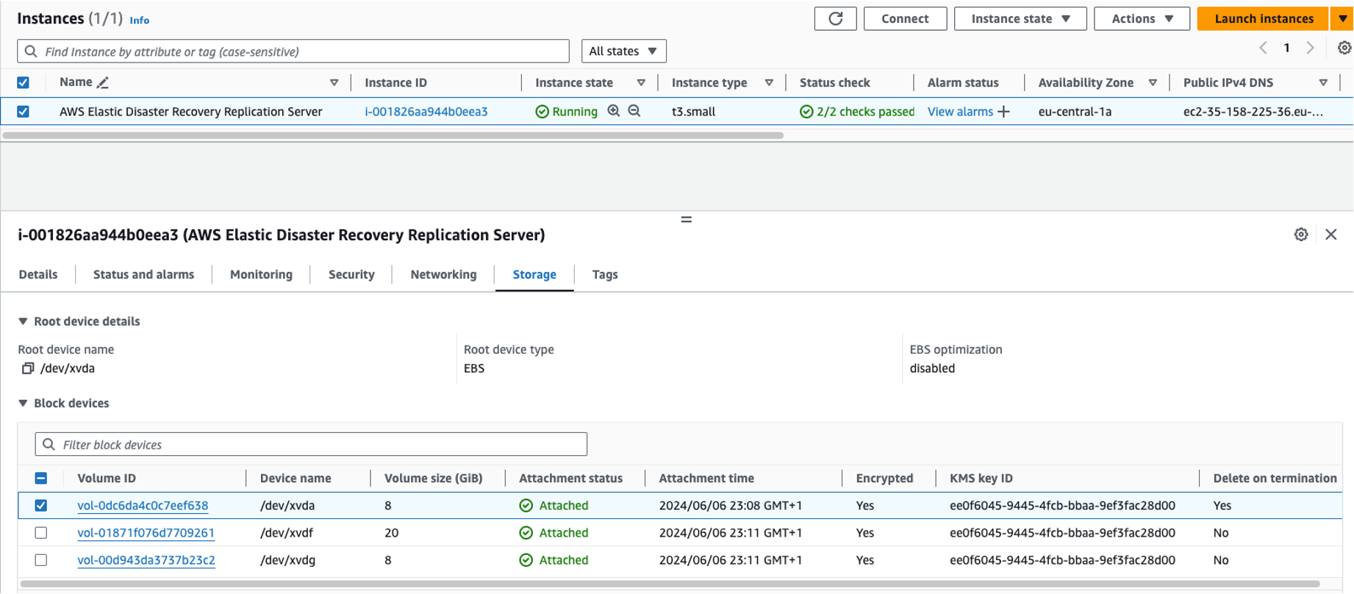This screenshot has width=1354, height=594.
Task: Click the edit pencil beside Name column
Action: coord(103,83)
